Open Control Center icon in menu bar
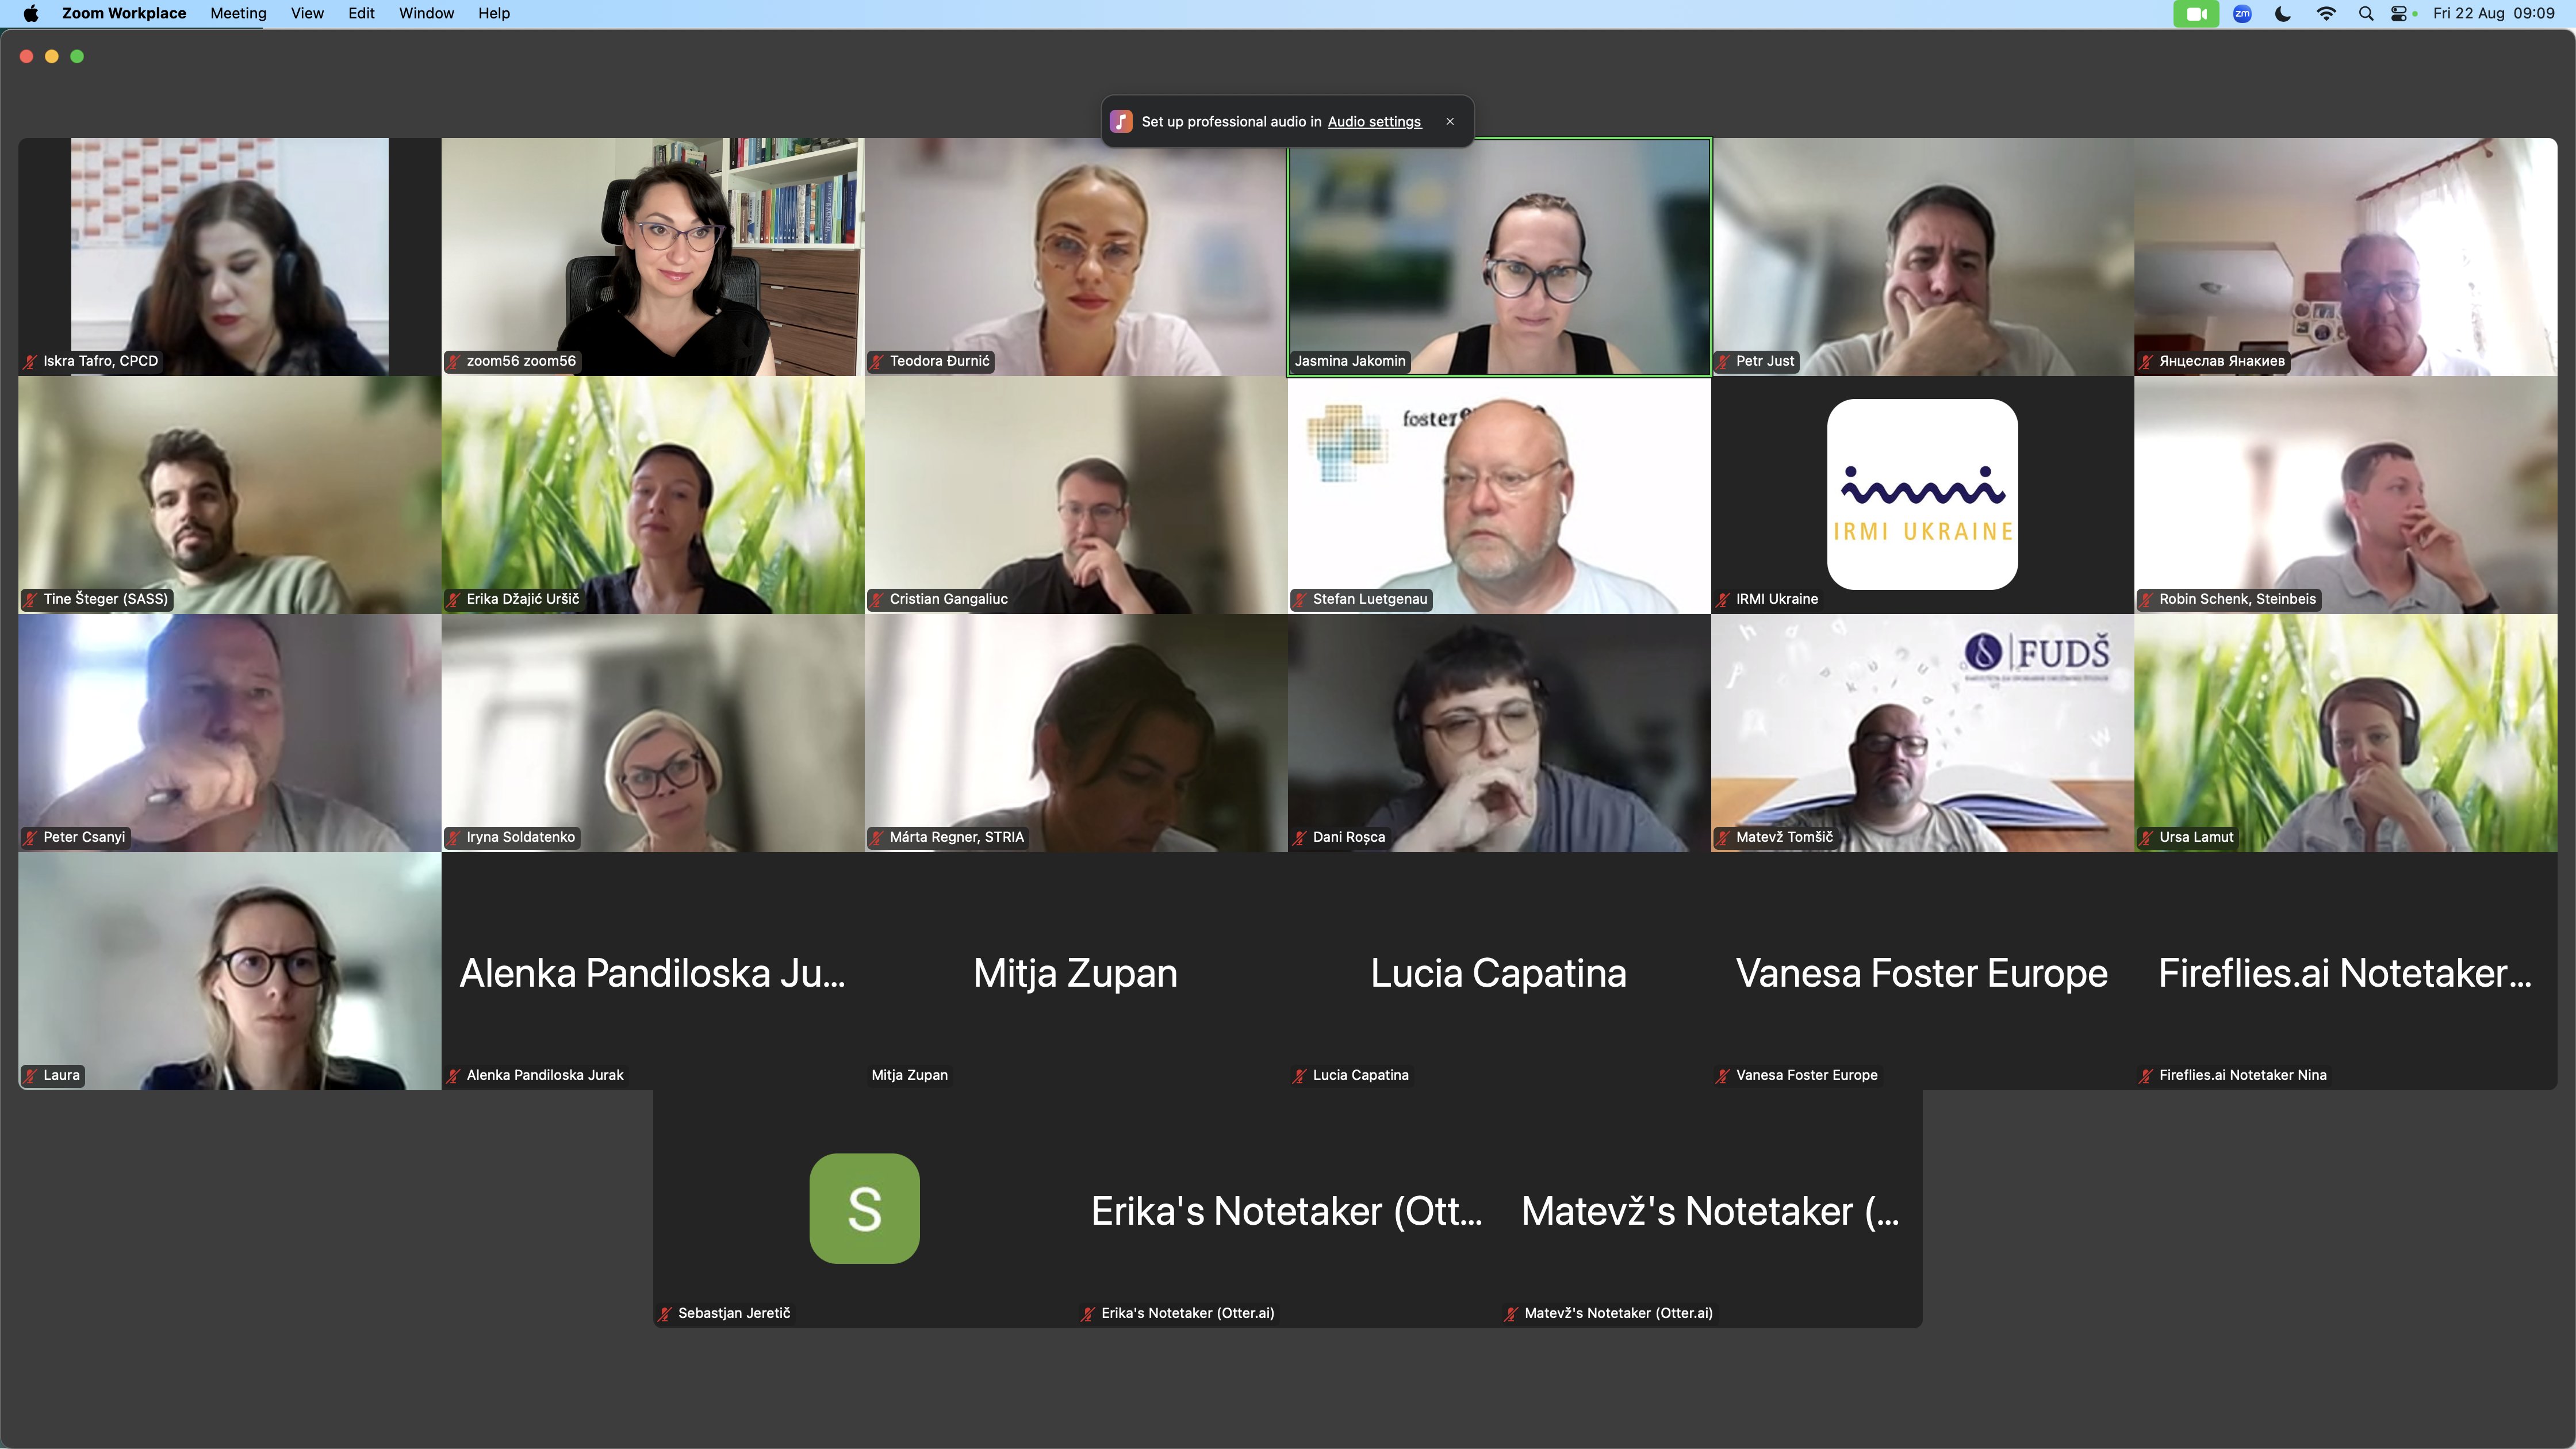The image size is (2576, 1449). pyautogui.click(x=2399, y=14)
